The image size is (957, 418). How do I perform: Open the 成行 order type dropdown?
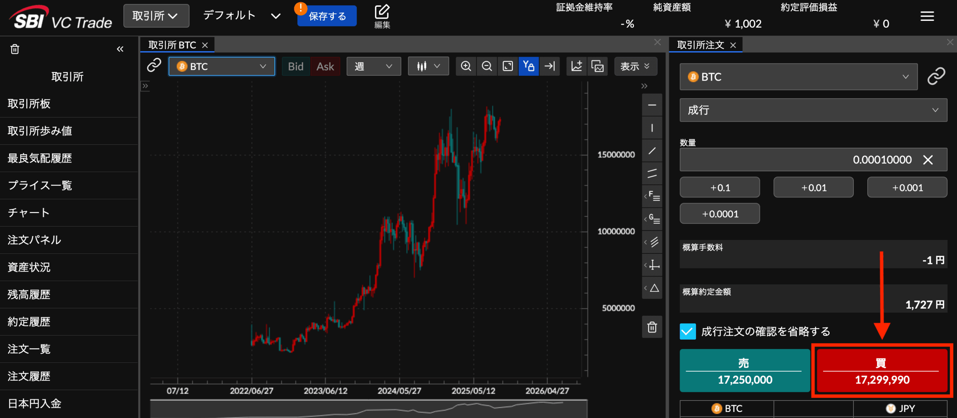click(813, 110)
